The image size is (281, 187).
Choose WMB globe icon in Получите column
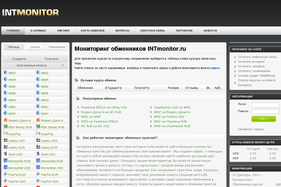pyautogui.click(x=38, y=93)
